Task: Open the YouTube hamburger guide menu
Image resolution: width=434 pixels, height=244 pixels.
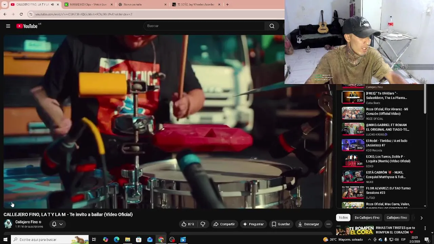Action: point(8,26)
